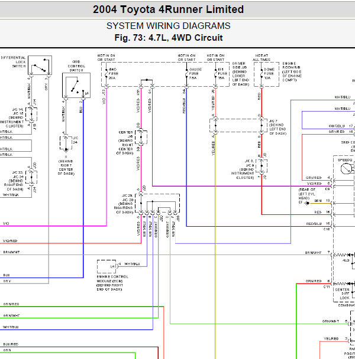Click the 'YEL/RED 3' pin label at bottom right
Screen dimensions: 355x359
(335, 338)
